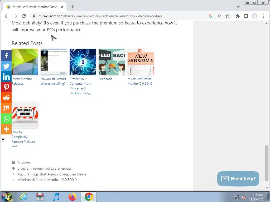This screenshot has height=202, width=270.
Task: Open a new browser tab
Action: (x=72, y=7)
